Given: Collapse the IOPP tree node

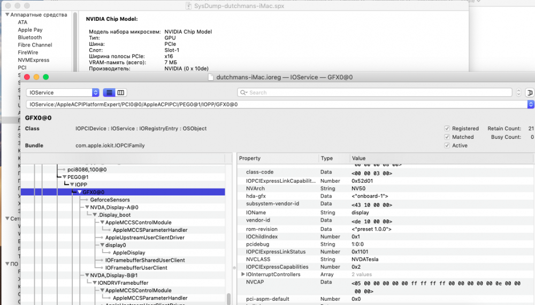Looking at the screenshot, I should [72, 184].
